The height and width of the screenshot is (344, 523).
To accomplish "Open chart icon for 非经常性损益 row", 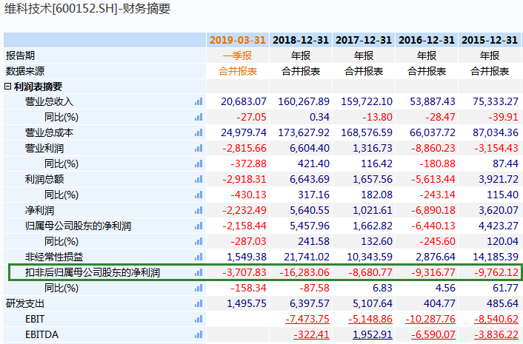I will tap(199, 257).
